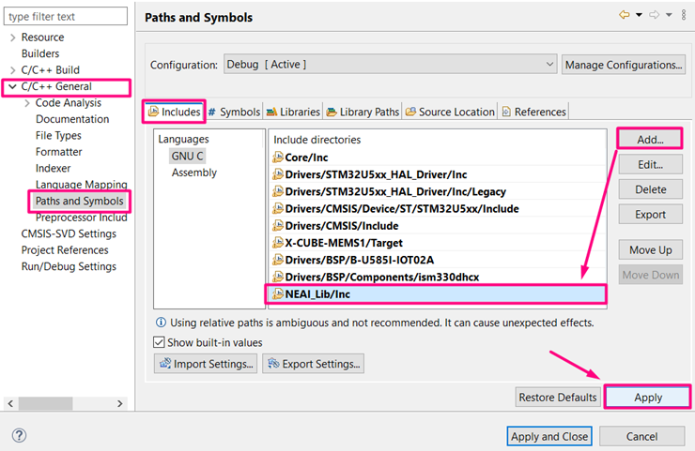This screenshot has width=695, height=451.
Task: Open the forward history dropdown arrow
Action: (669, 15)
